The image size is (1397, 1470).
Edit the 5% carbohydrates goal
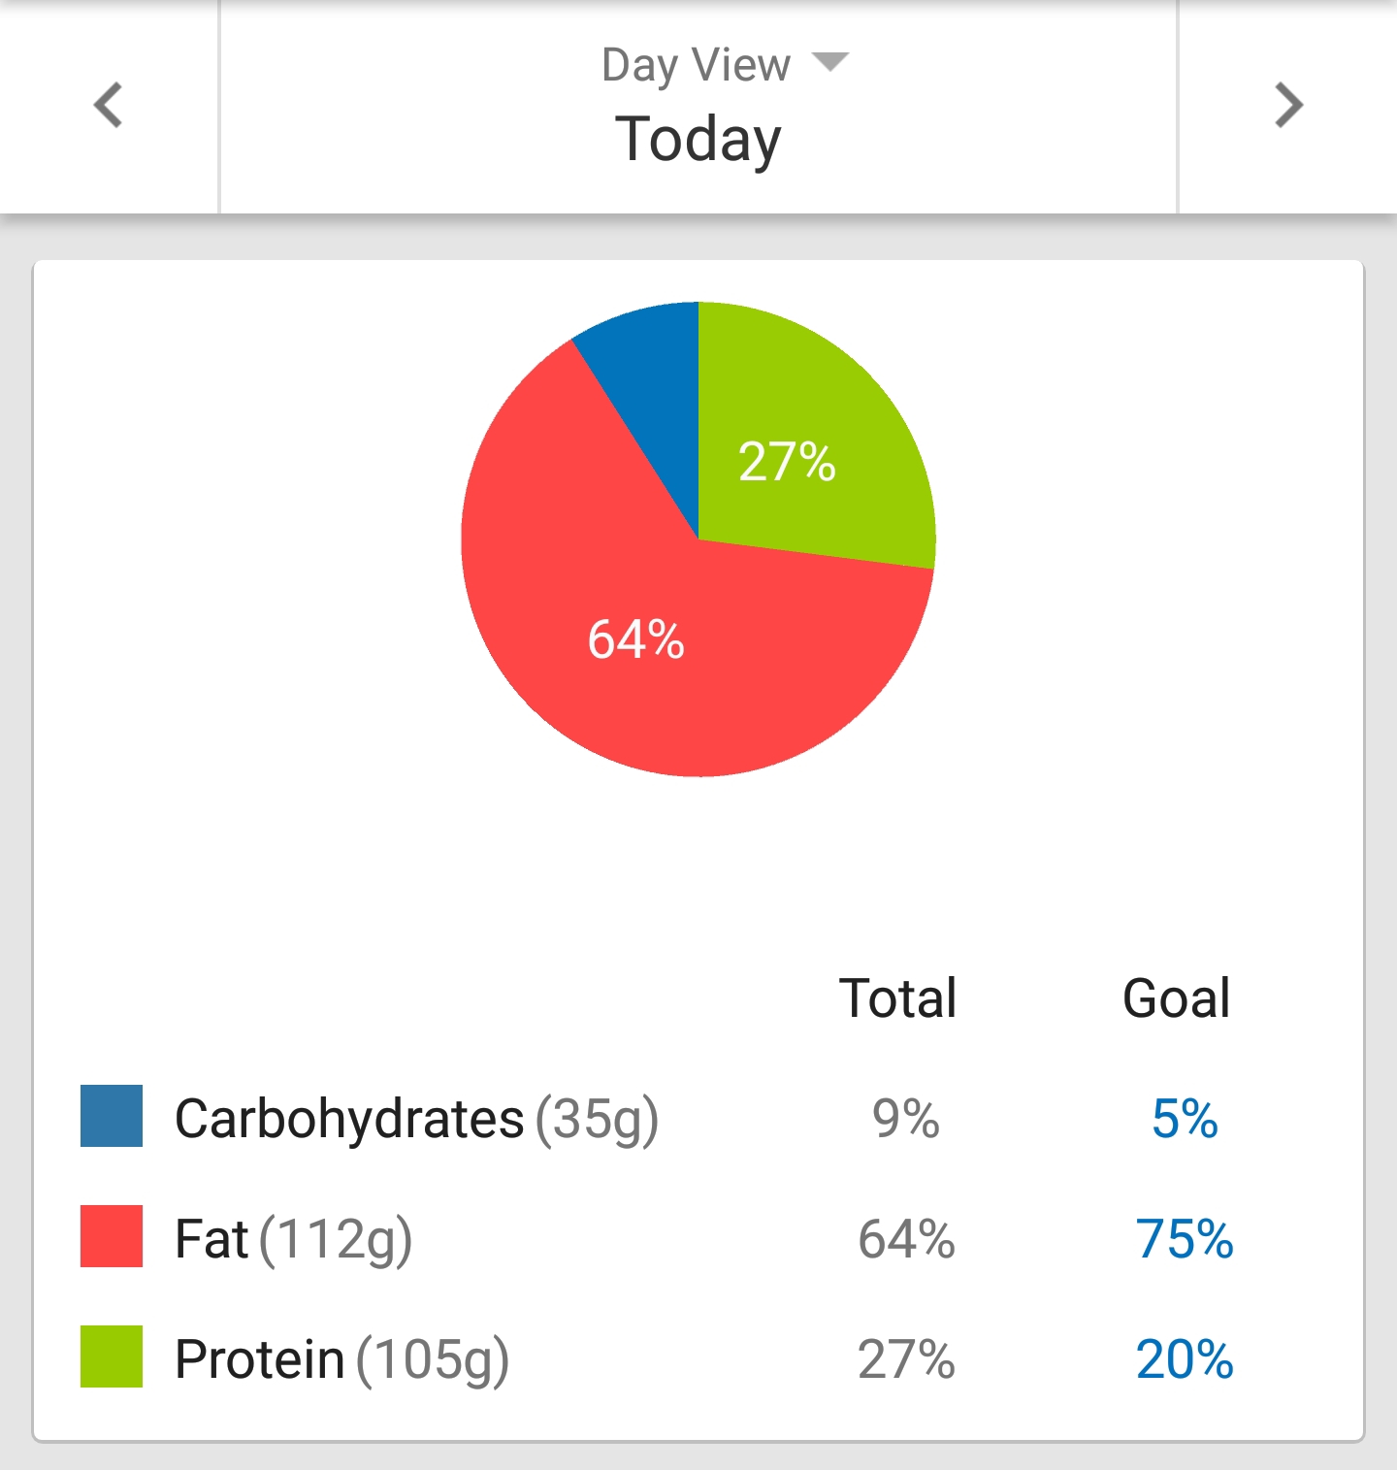pos(1185,1119)
